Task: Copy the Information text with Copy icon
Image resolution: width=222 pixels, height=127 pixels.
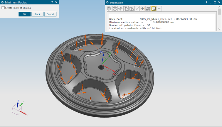Action: [x=126, y=9]
